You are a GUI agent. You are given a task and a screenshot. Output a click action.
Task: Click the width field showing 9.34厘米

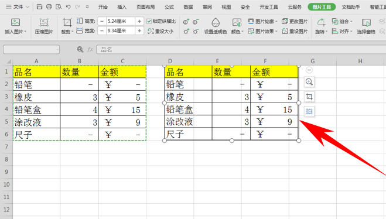click(121, 31)
